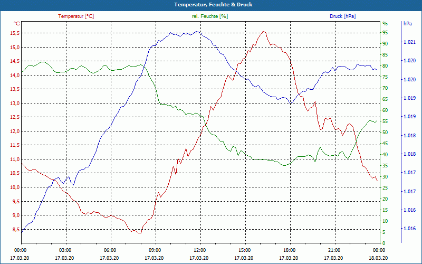
Task: Click the '14,0' temperature axis tick
Action: [15, 75]
